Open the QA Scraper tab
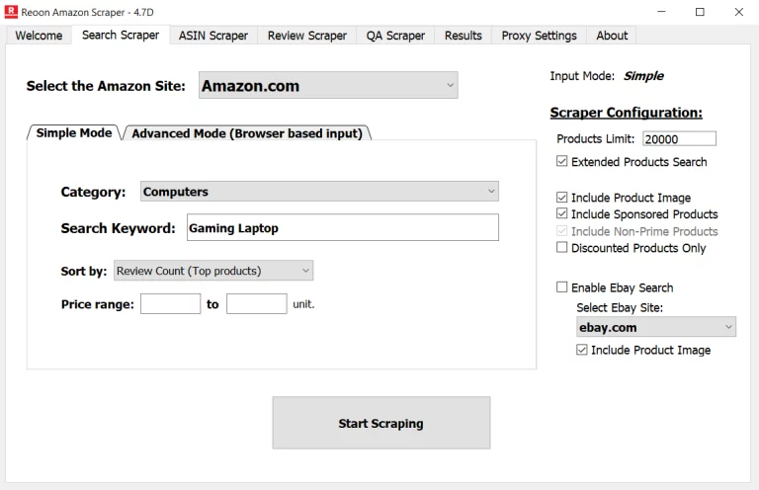Screen dimensions: 759x490 pos(395,36)
